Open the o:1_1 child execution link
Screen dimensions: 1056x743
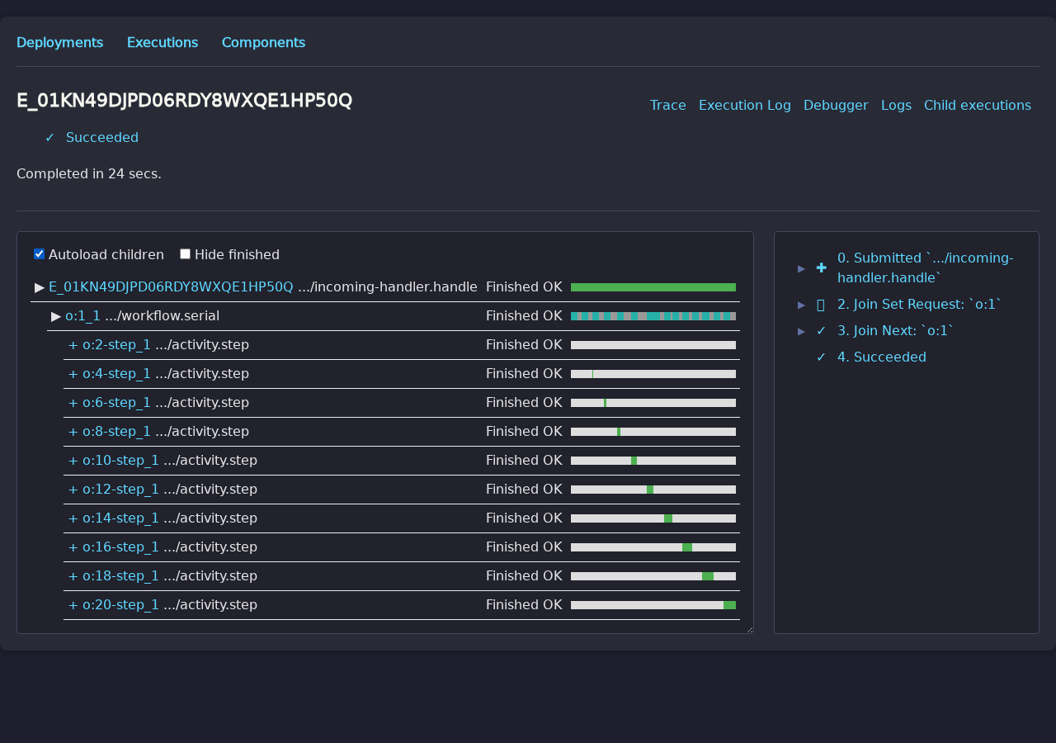tap(82, 316)
